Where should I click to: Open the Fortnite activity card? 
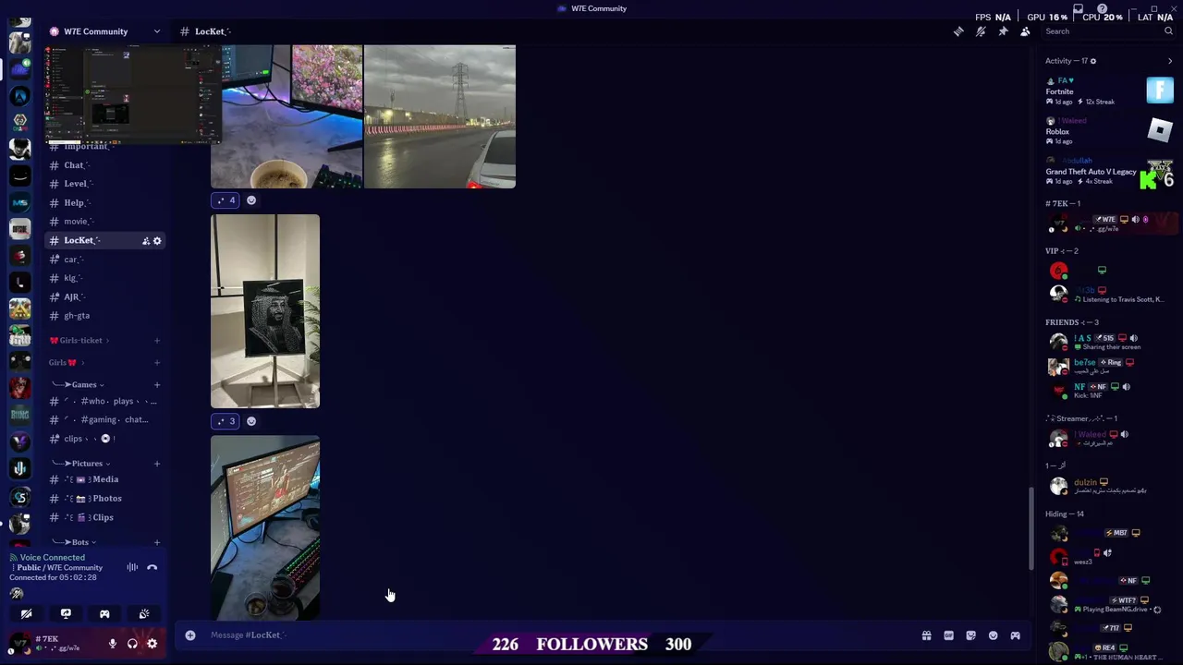pyautogui.click(x=1110, y=91)
